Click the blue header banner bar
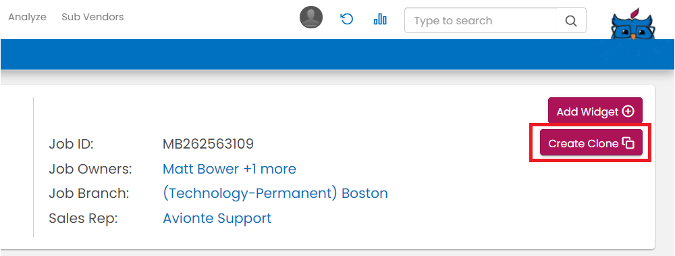Viewport: 675px width, 256px height. tap(337, 54)
